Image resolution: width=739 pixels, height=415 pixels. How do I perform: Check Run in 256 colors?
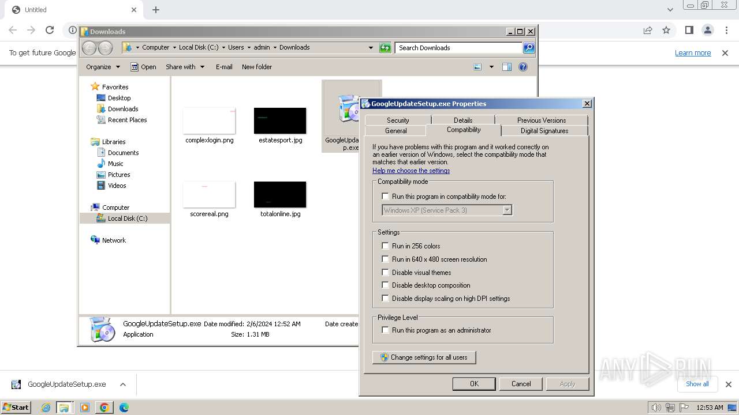point(386,246)
